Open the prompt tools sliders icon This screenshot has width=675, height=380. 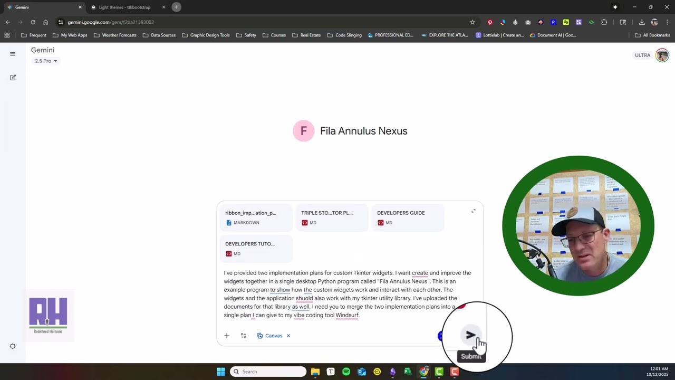coord(244,336)
